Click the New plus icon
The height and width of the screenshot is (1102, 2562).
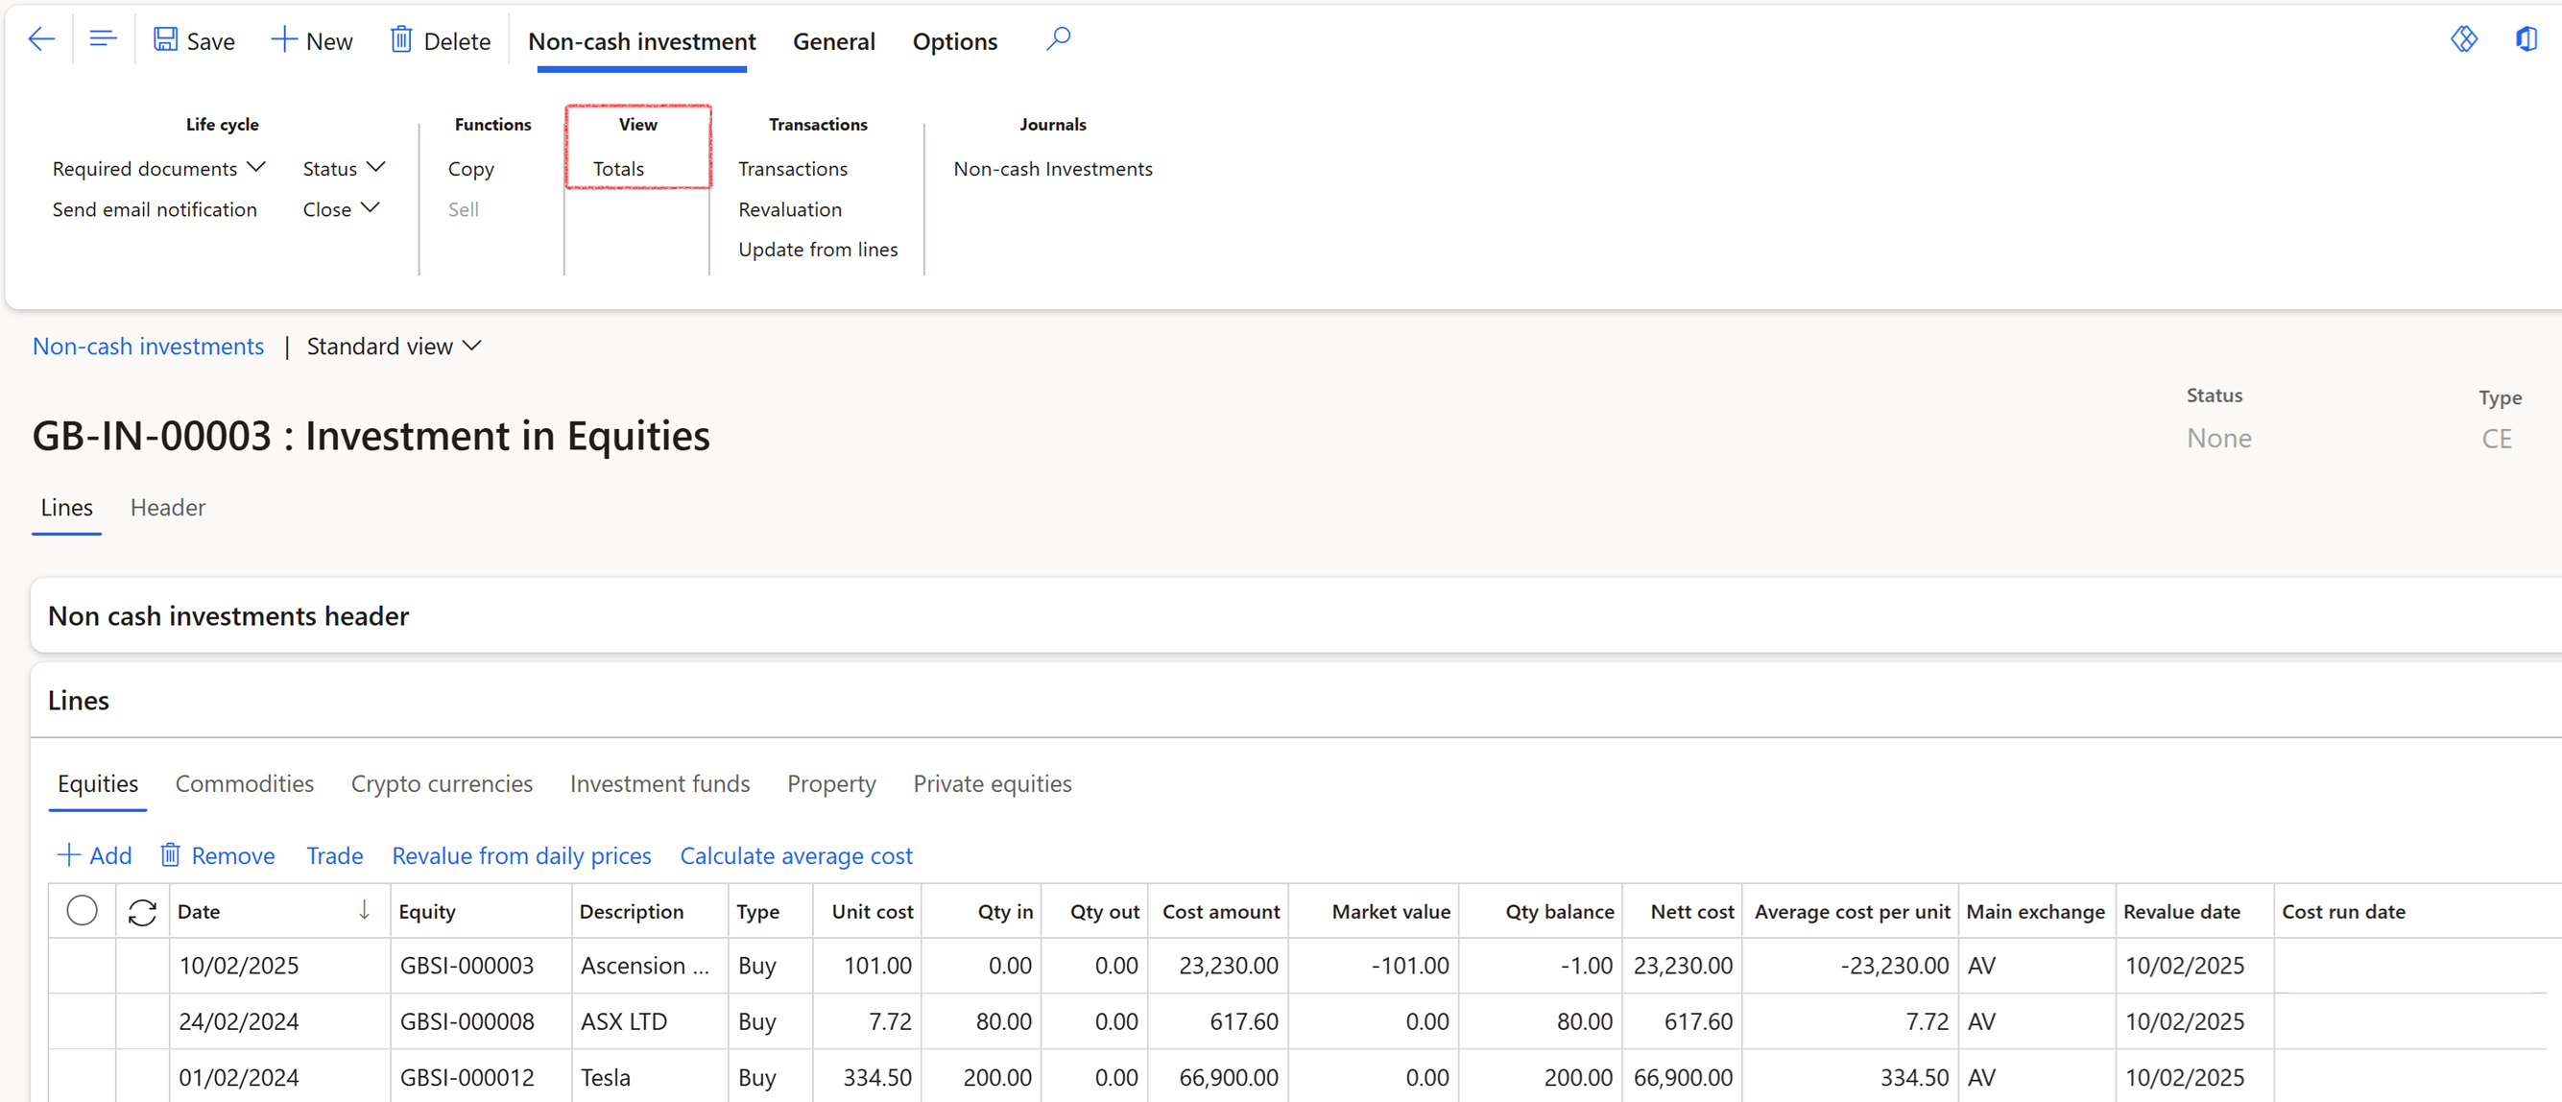283,39
